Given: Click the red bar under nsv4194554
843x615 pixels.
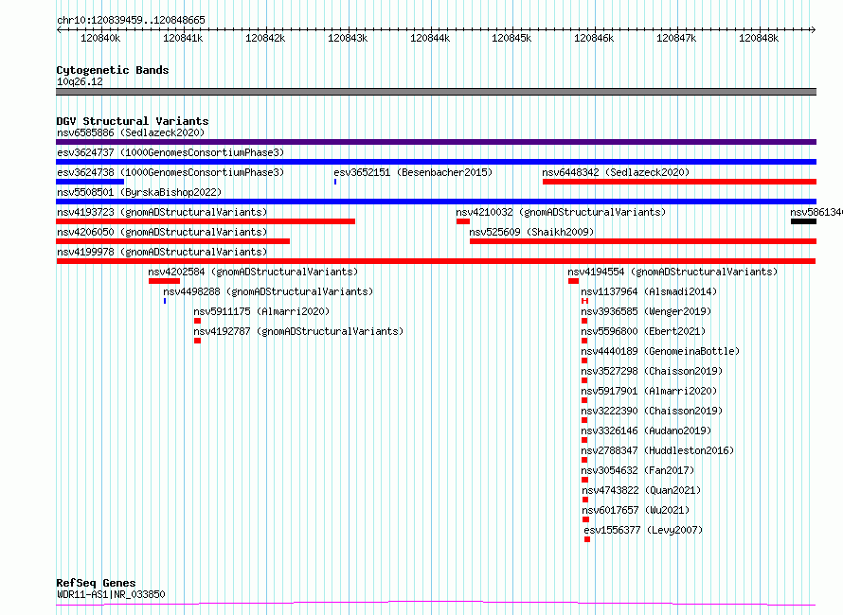Looking at the screenshot, I should click(573, 281).
